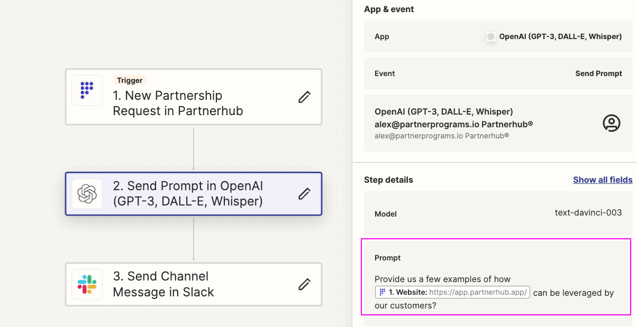Click the OpenAI logo in step 2
The width and height of the screenshot is (637, 327).
coord(87,194)
